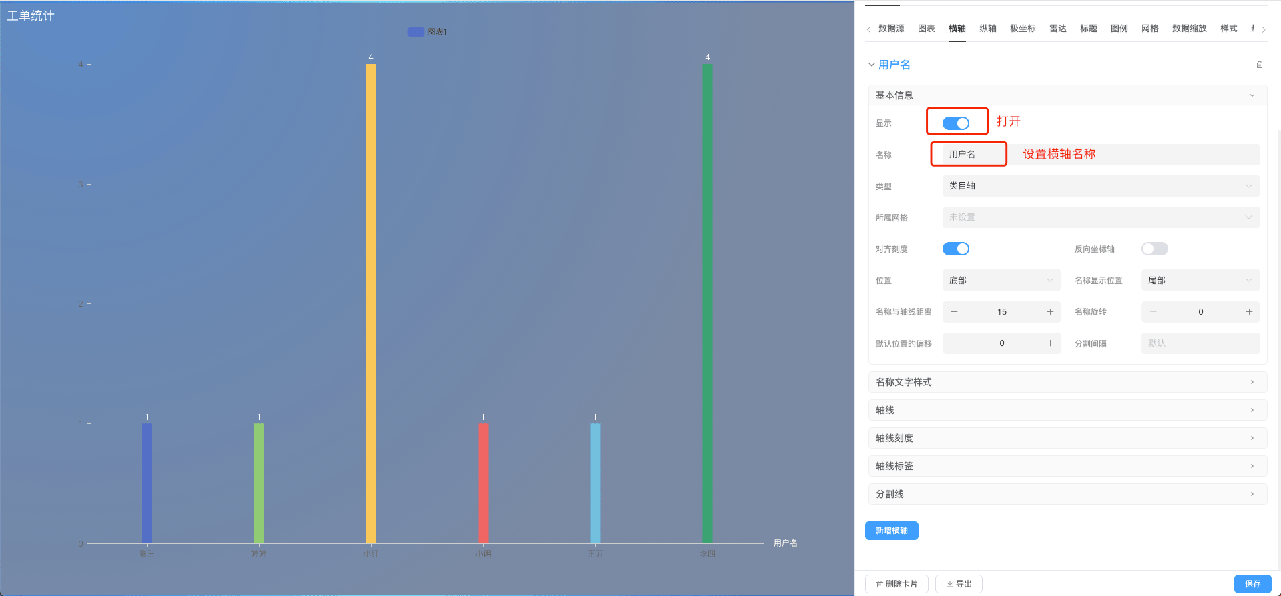Toggle the 显示 switch off

click(955, 123)
